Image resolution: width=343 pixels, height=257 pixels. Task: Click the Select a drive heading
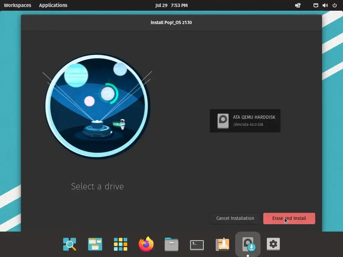point(97,186)
